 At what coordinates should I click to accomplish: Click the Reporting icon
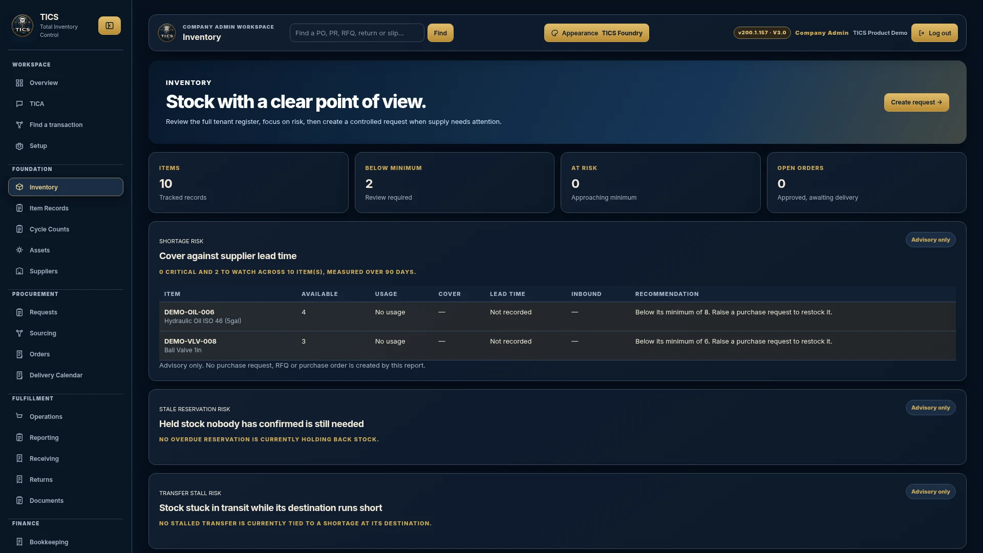pos(19,438)
